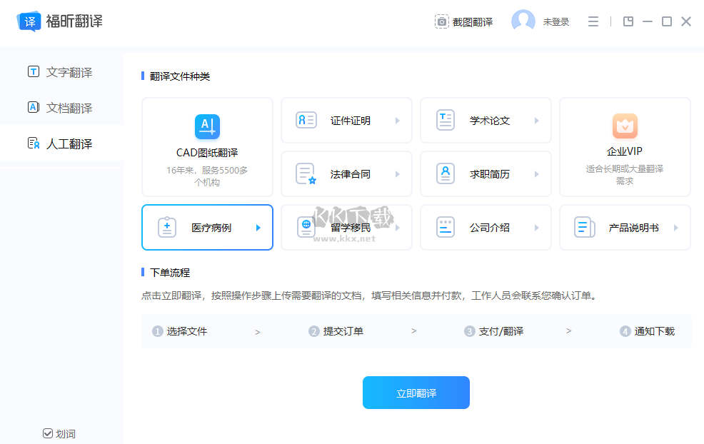Open the hamburger settings menu
The width and height of the screenshot is (704, 444).
(x=593, y=21)
